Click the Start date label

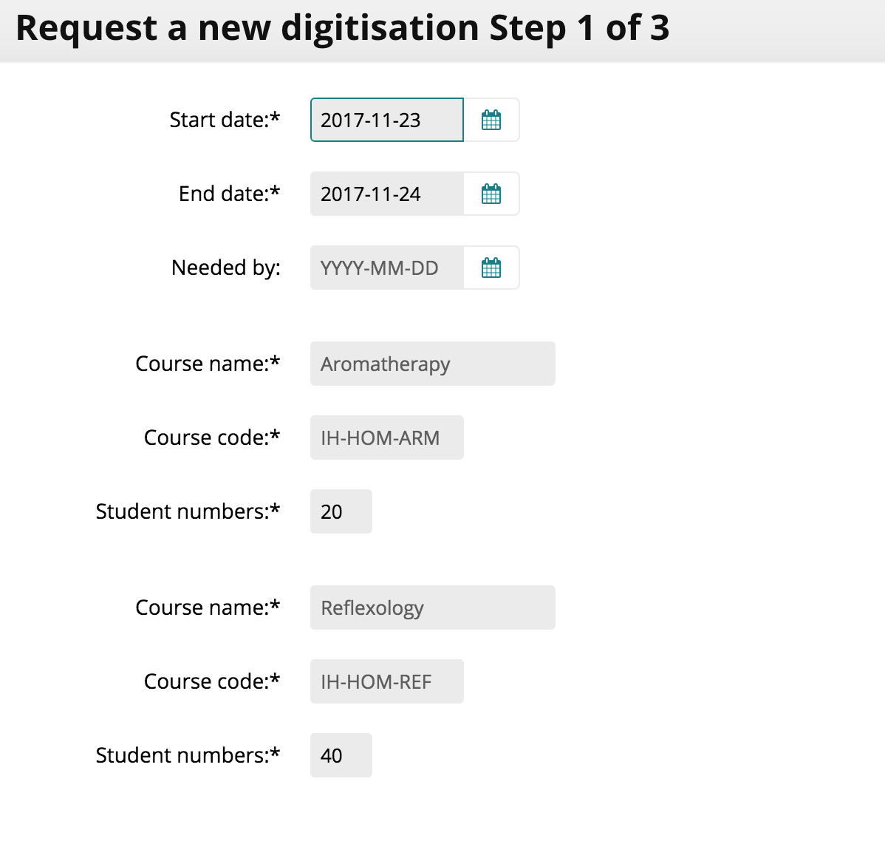tap(225, 120)
